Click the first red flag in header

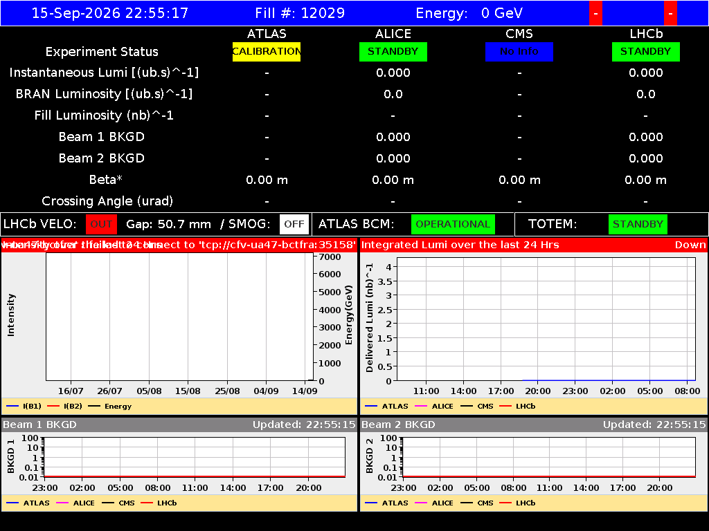coord(595,13)
